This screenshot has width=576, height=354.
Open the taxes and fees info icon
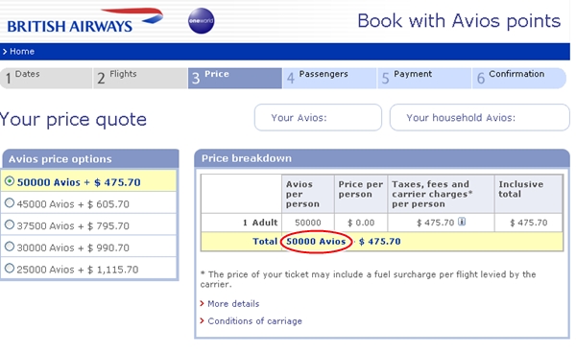[462, 222]
